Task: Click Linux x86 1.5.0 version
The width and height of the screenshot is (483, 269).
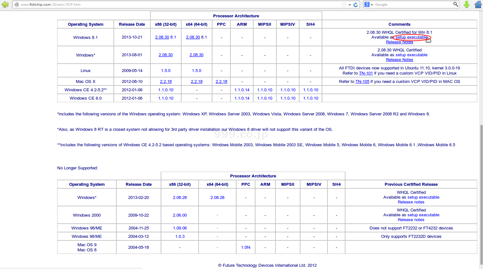Action: (x=166, y=71)
